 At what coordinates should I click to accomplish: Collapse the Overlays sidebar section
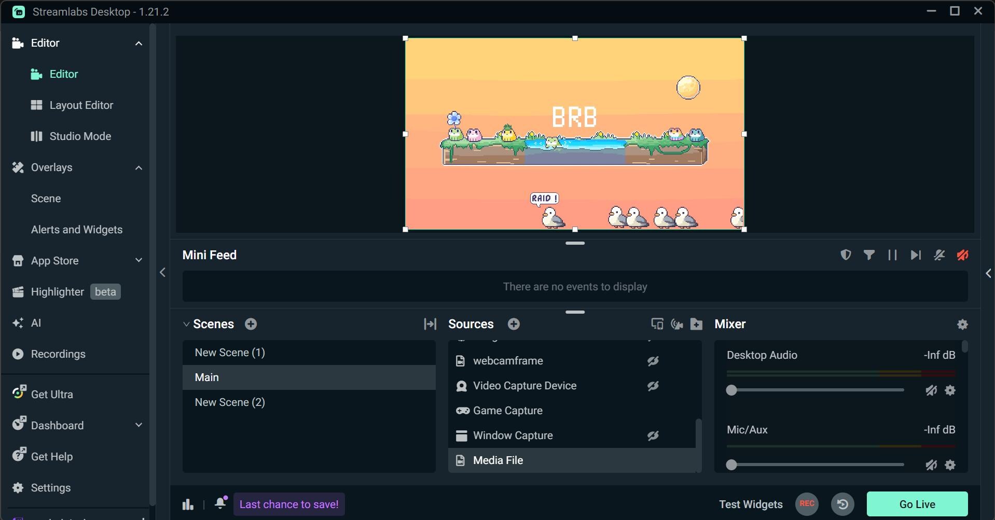pyautogui.click(x=139, y=167)
